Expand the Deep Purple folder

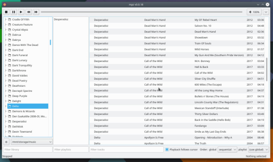click(x=5, y=96)
